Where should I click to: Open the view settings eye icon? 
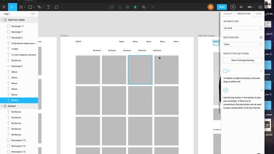tap(241, 7)
